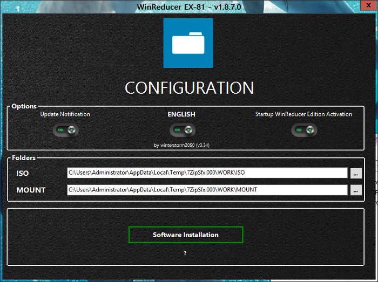Click the ISO label text
The width and height of the screenshot is (378, 282).
[x=23, y=173]
